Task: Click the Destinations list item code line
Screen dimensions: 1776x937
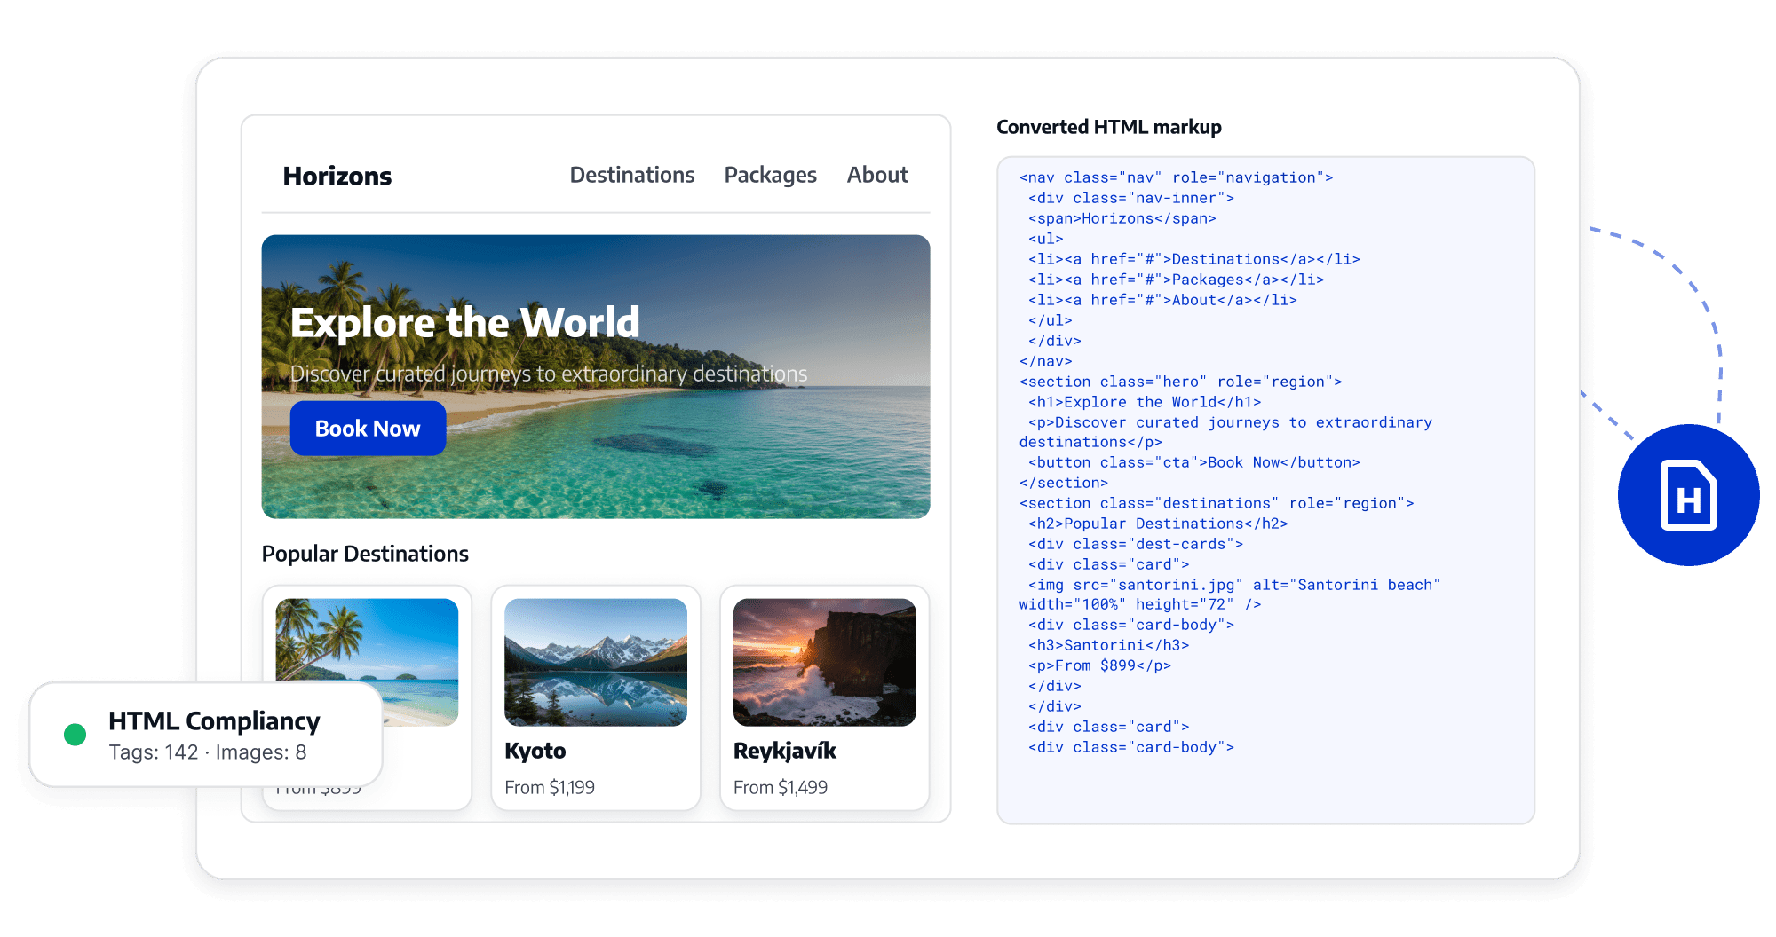Action: tap(1194, 259)
